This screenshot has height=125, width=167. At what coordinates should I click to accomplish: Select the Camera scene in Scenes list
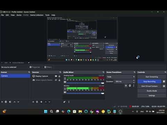15,76
